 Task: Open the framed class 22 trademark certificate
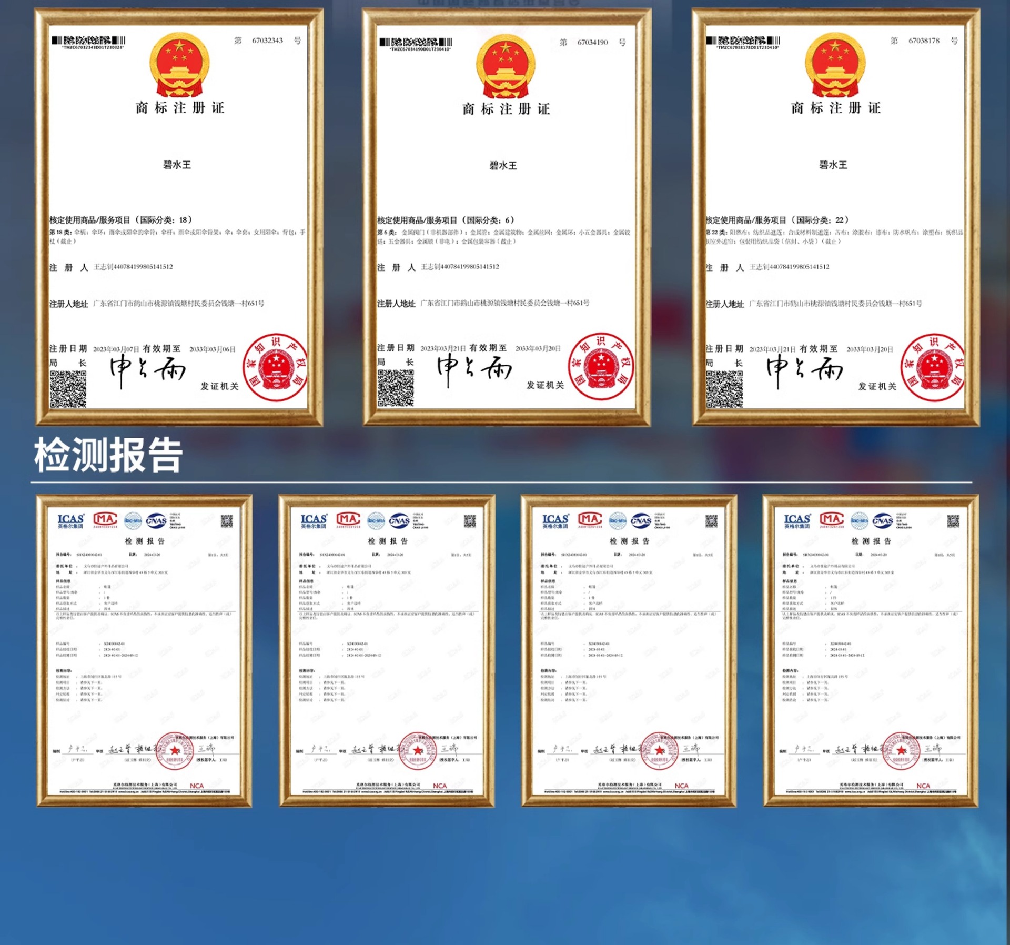835,217
